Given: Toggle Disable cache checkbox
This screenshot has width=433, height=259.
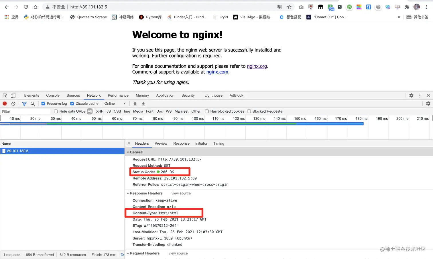Looking at the screenshot, I should 72,103.
